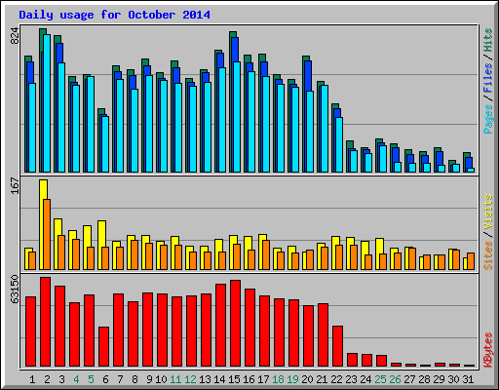The width and height of the screenshot is (499, 390).
Task: Click the red KBytes bar for day 23
Action: click(353, 360)
